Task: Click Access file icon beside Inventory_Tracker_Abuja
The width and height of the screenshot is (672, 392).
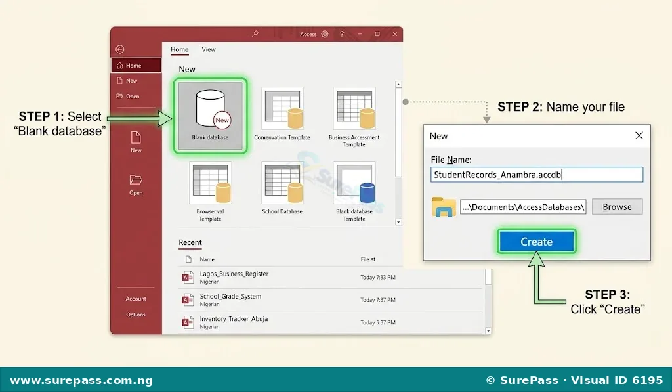Action: pyautogui.click(x=188, y=322)
